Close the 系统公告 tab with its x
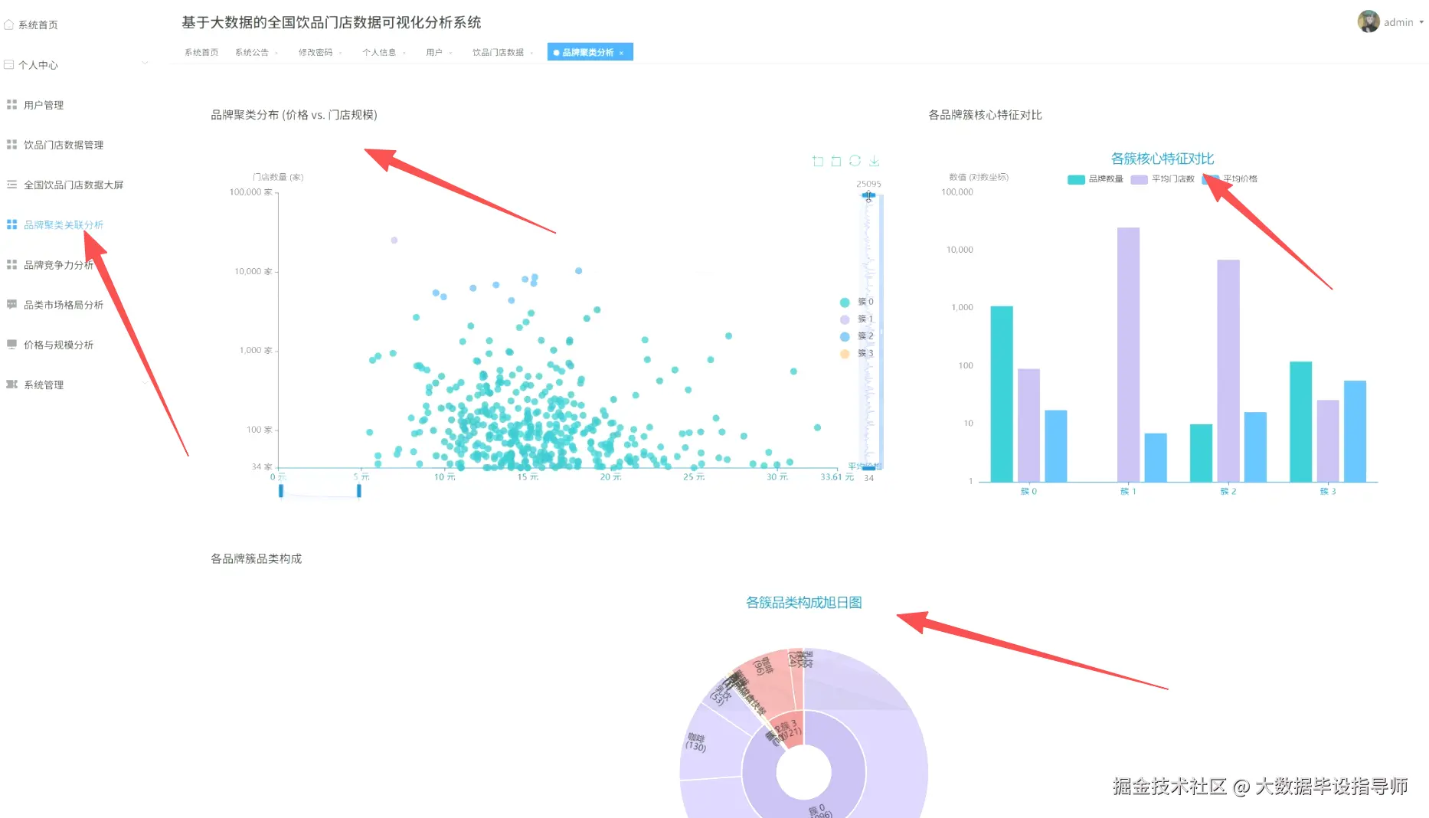 [x=276, y=53]
